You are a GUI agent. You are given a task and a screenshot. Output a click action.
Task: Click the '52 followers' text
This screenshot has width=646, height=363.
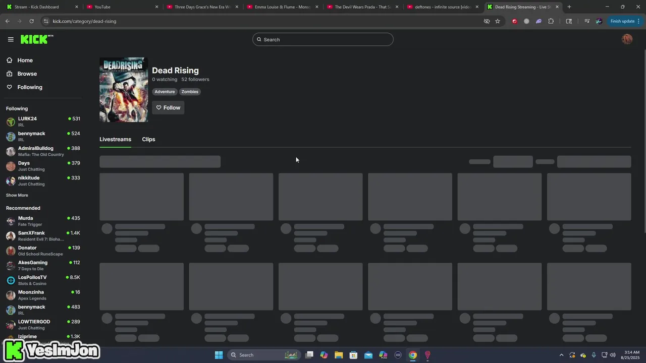[x=195, y=79]
